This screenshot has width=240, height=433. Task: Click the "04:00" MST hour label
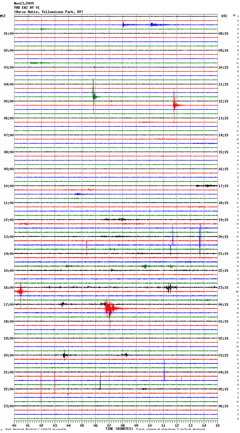pyautogui.click(x=9, y=84)
